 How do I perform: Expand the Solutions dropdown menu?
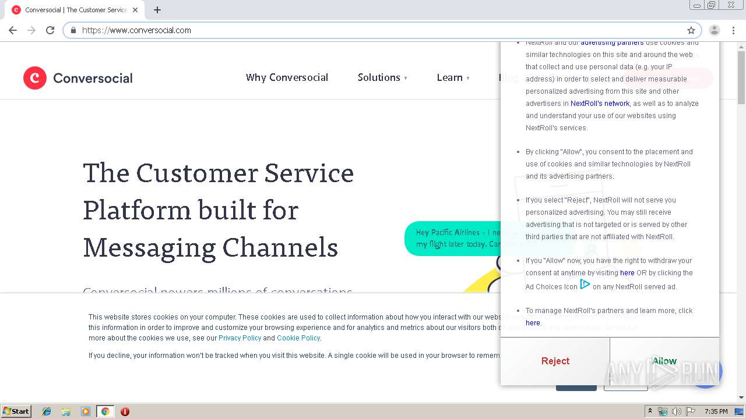point(382,77)
